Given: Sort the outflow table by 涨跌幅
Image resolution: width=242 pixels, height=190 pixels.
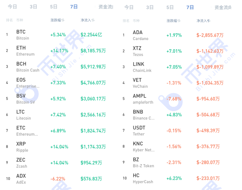Looking at the screenshot, I should (x=173, y=21).
